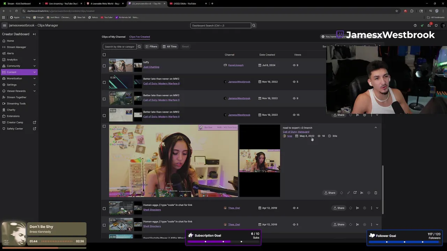Open the Filters button

[151, 46]
